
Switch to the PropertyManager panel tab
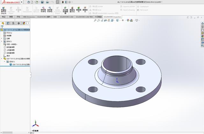8,23
